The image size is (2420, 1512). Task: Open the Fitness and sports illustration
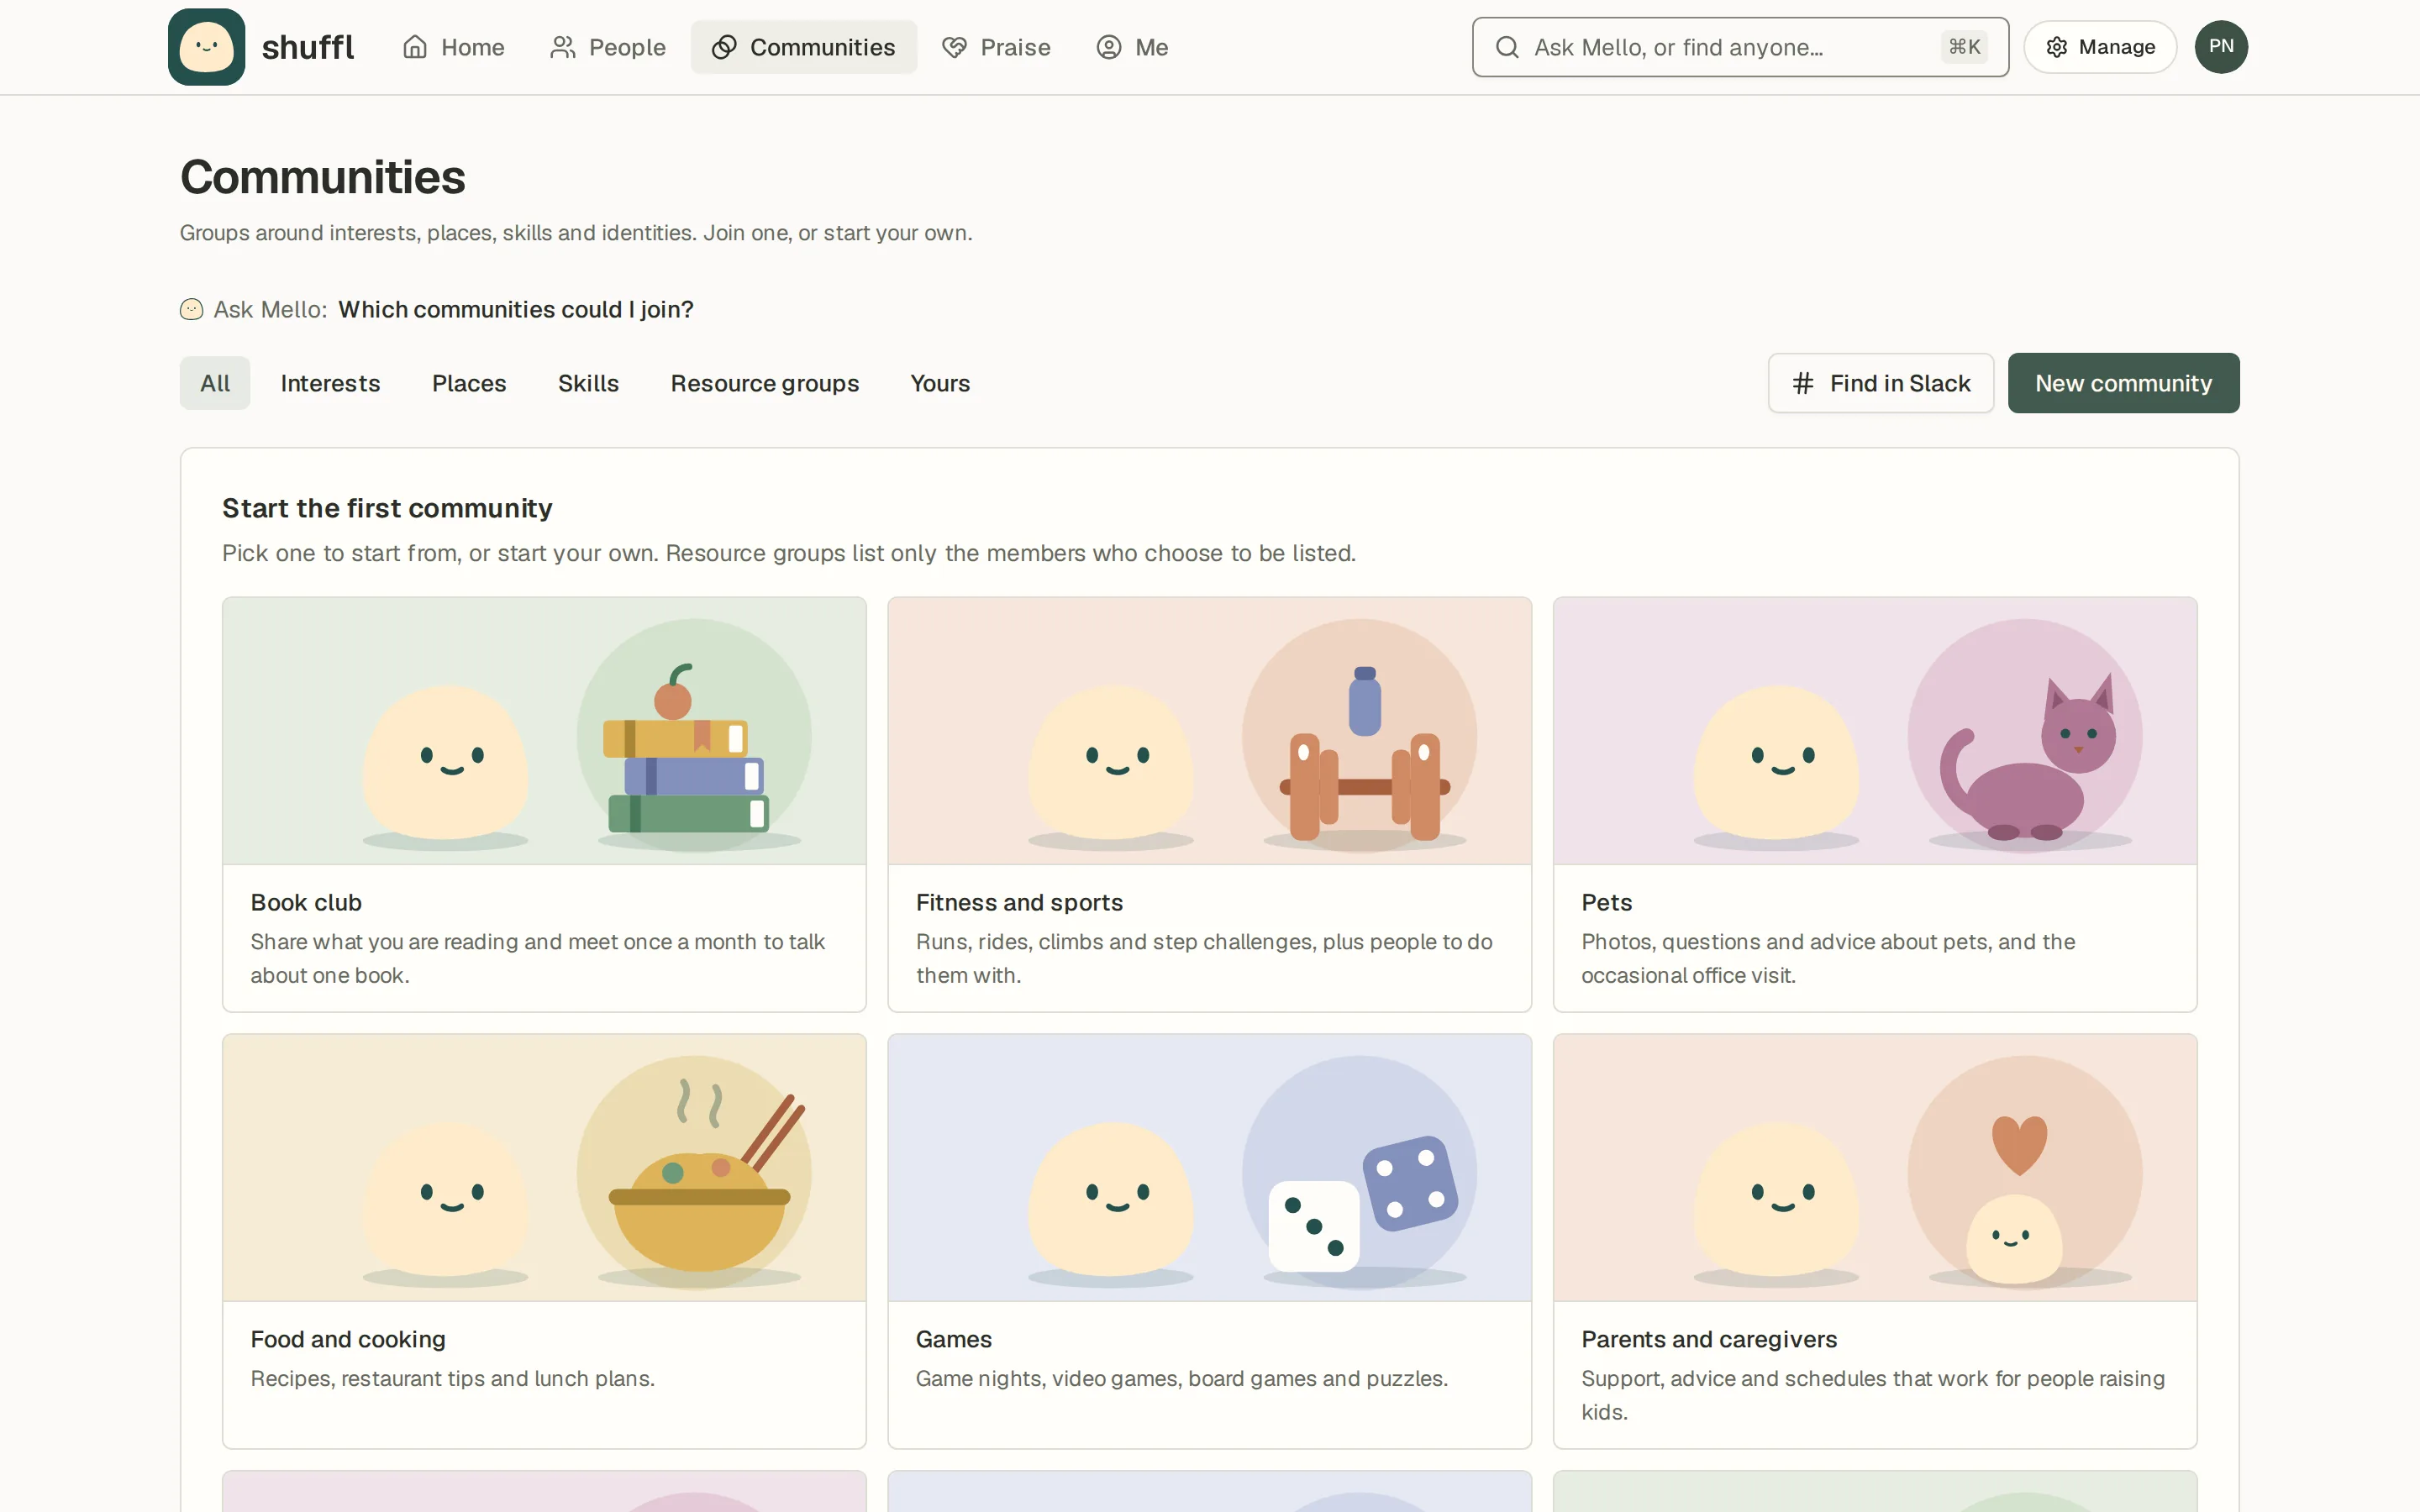1209,731
